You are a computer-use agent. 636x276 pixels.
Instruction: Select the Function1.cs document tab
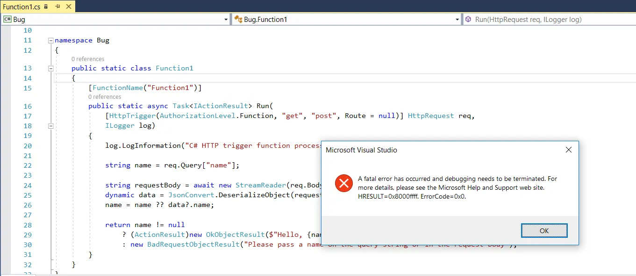(x=21, y=7)
